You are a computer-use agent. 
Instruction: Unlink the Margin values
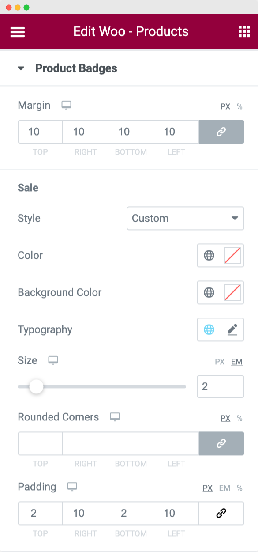221,132
